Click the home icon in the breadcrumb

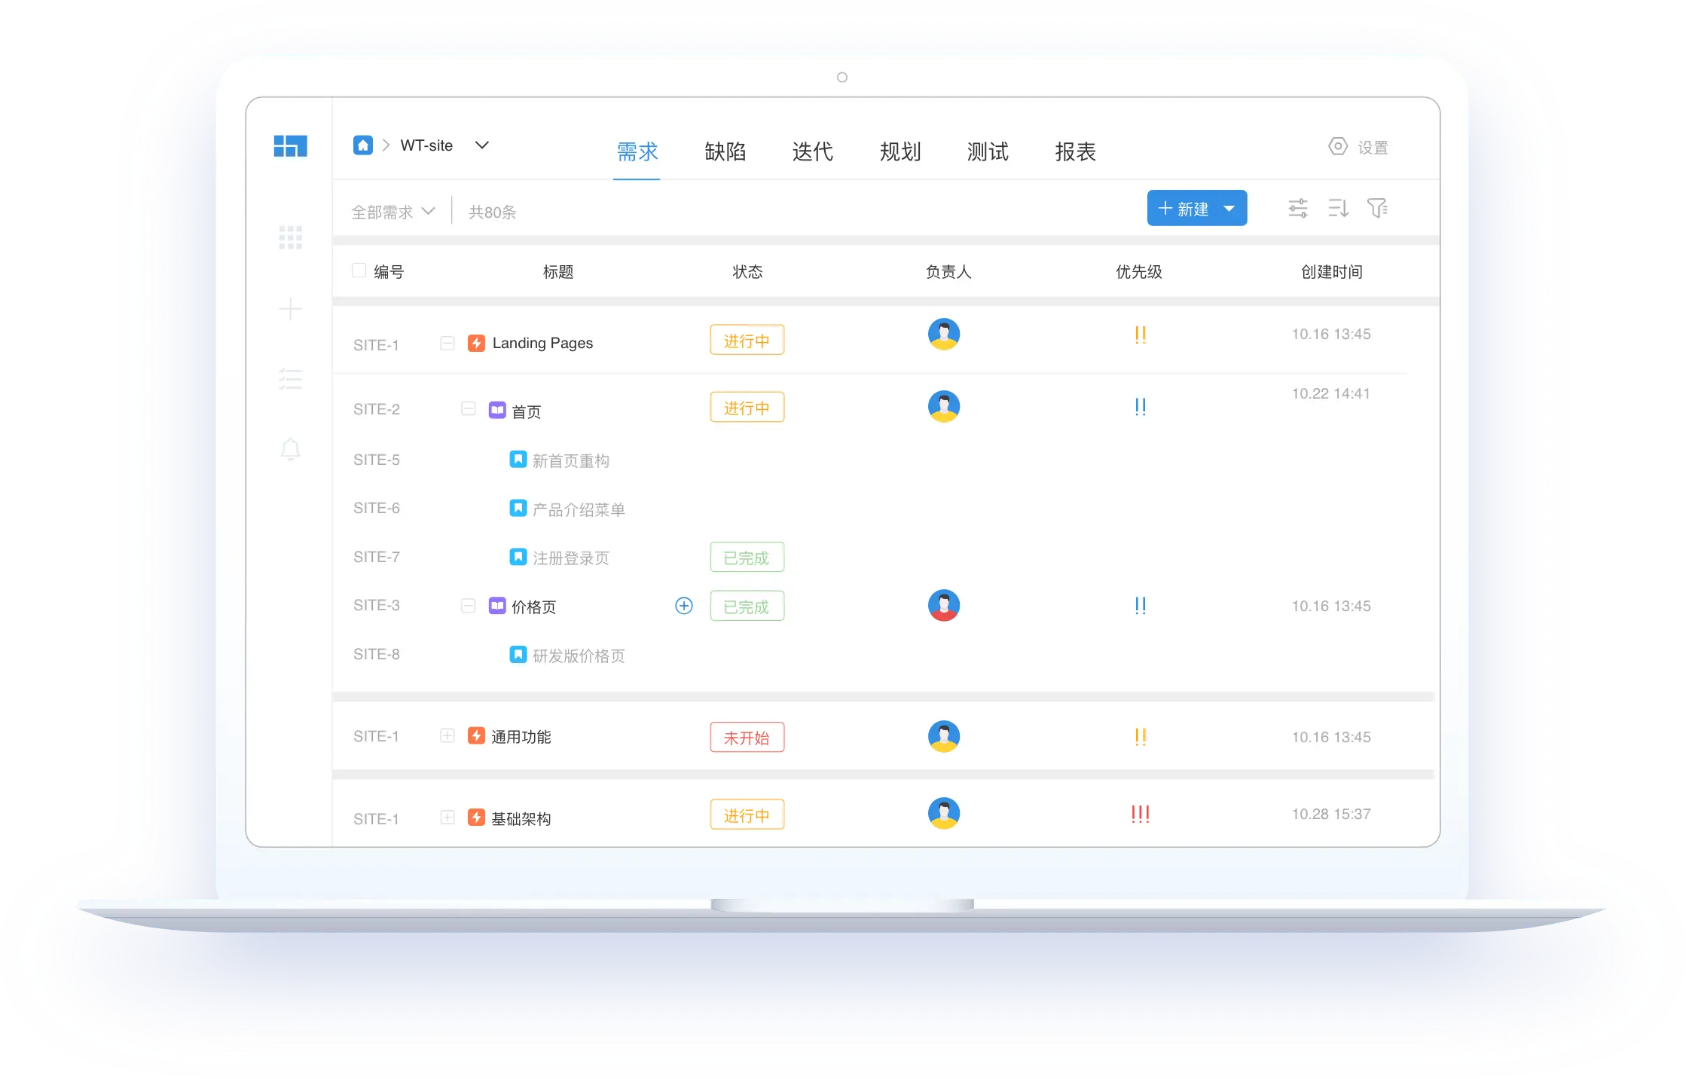363,145
